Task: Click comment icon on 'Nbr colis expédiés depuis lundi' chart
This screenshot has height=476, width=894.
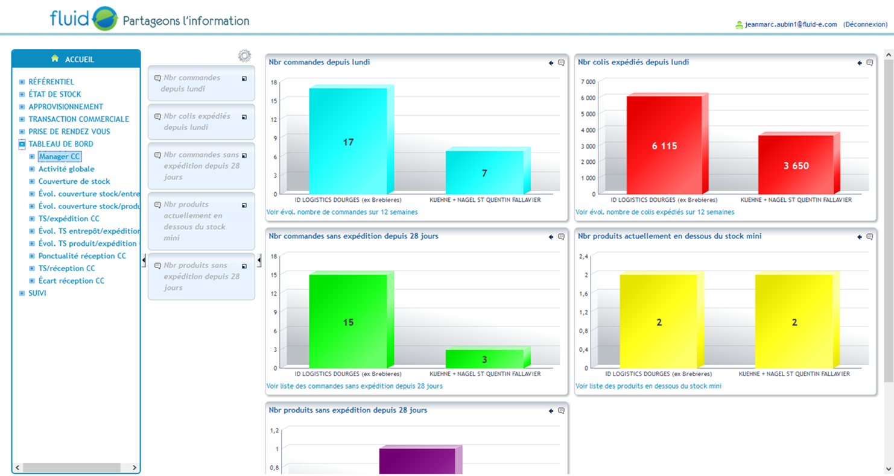Action: (870, 63)
